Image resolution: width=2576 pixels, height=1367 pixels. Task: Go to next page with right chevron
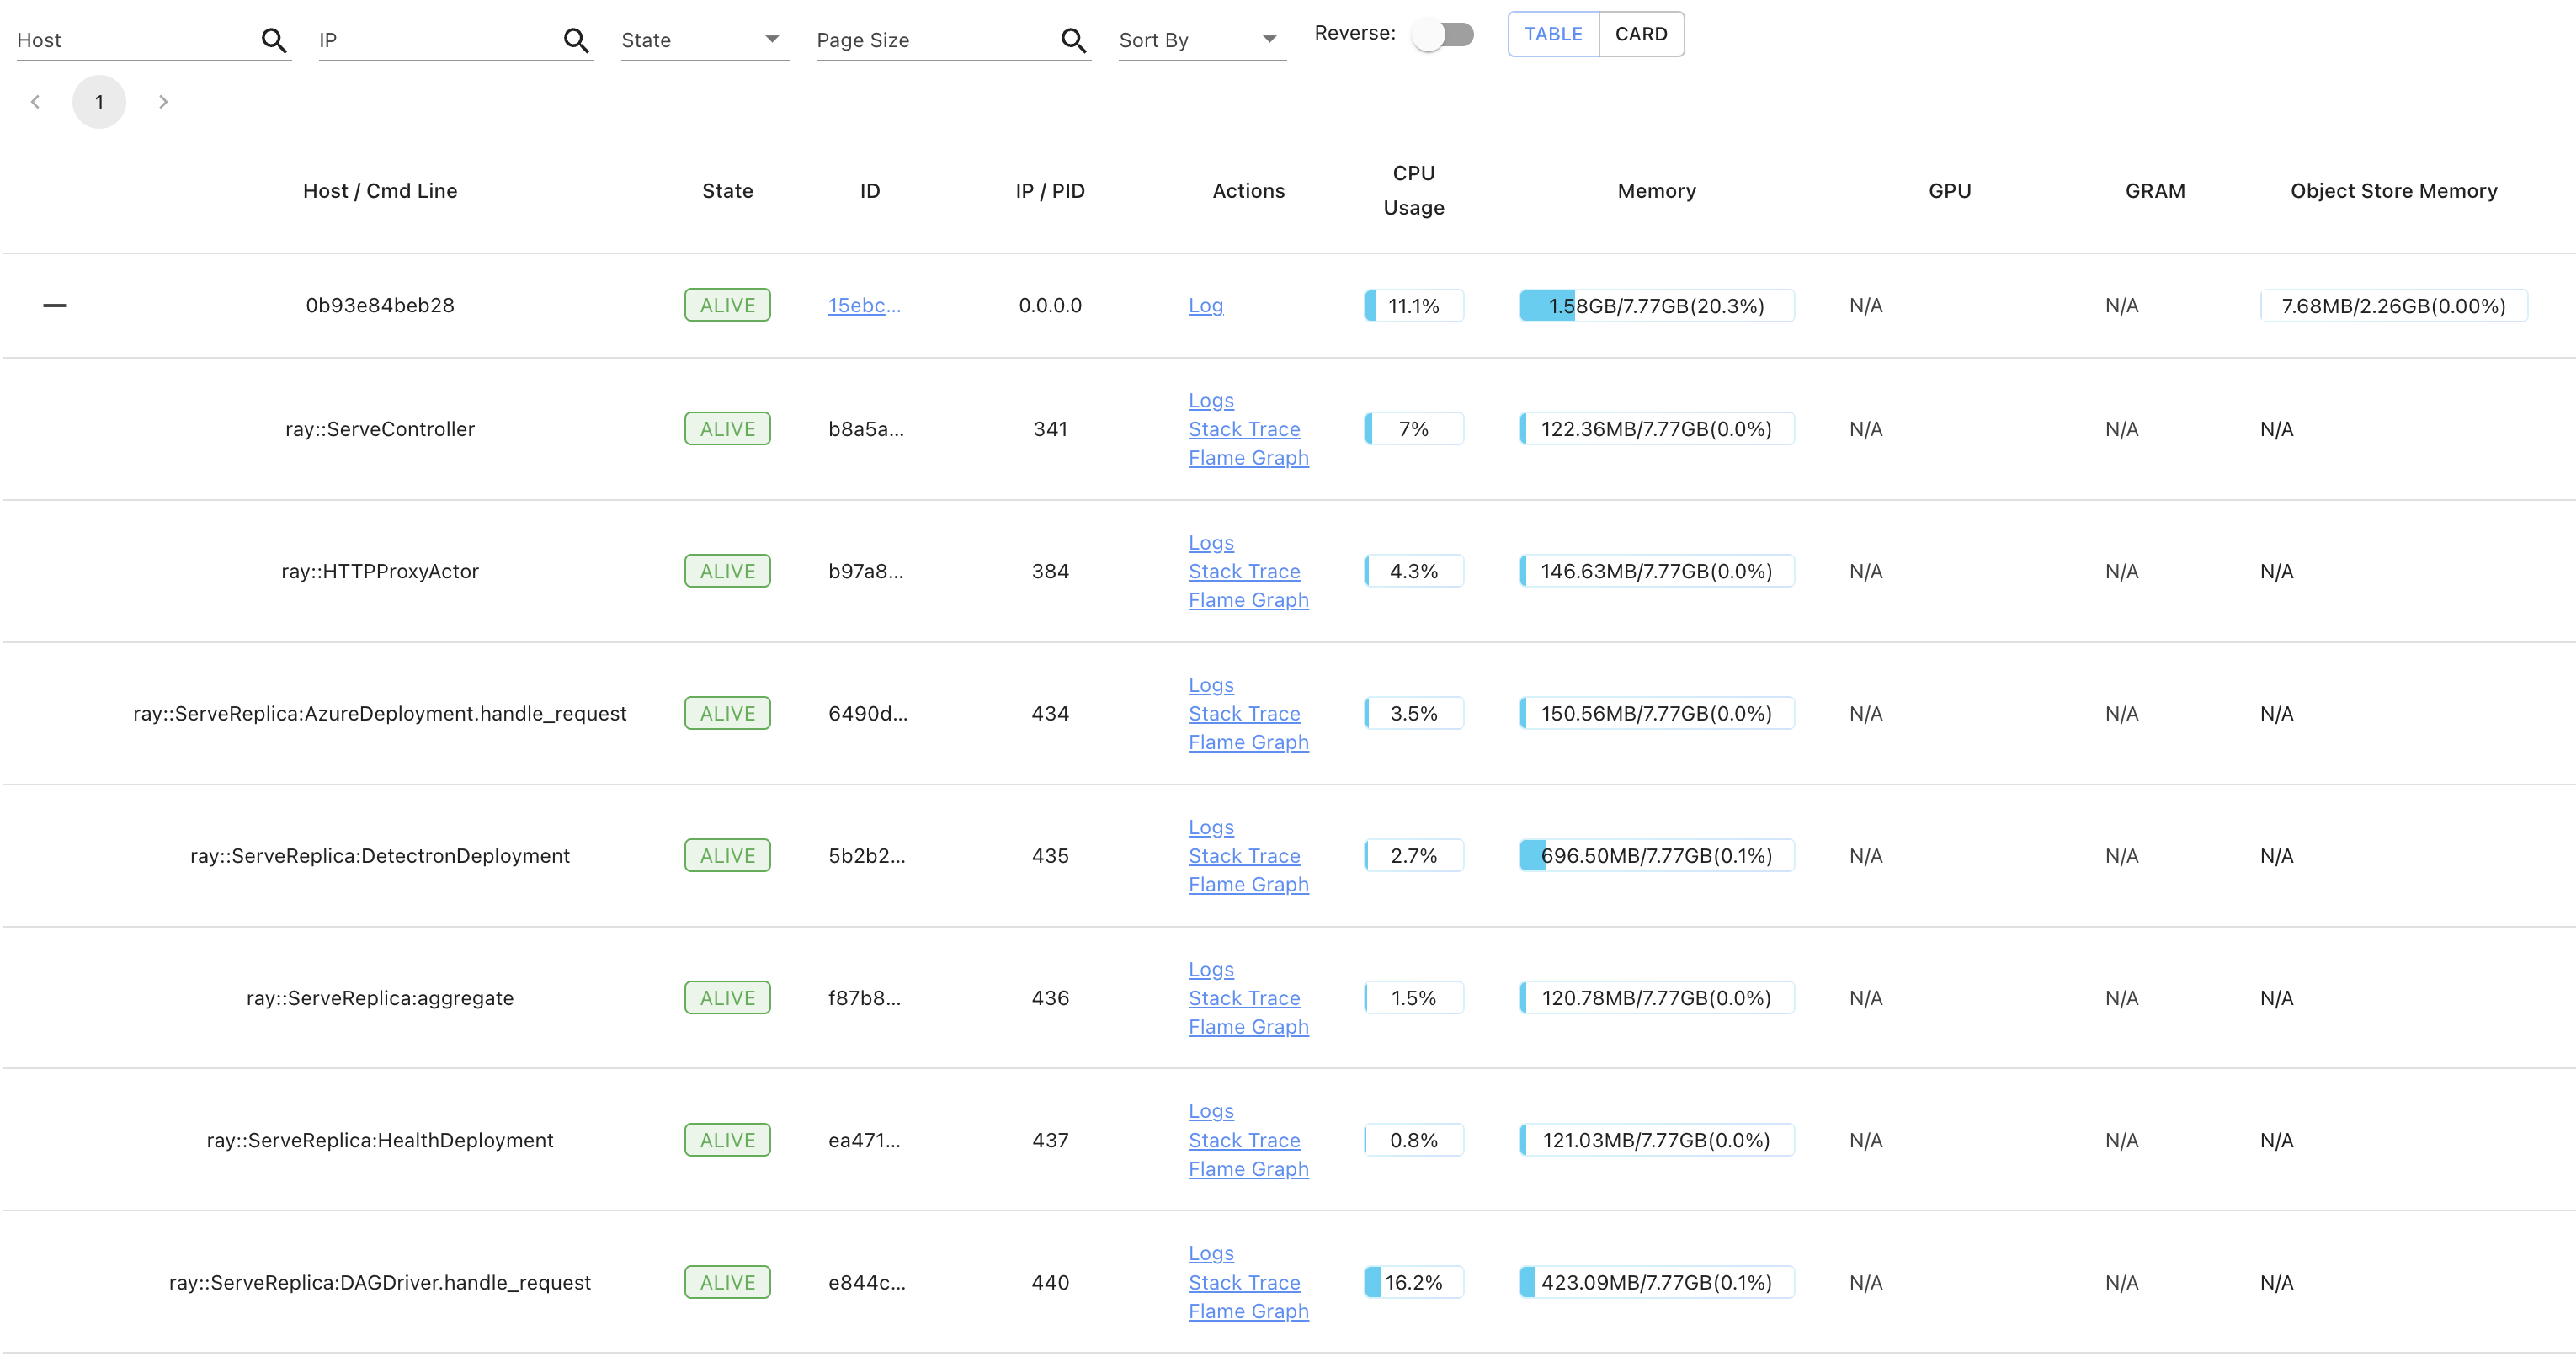coord(163,102)
